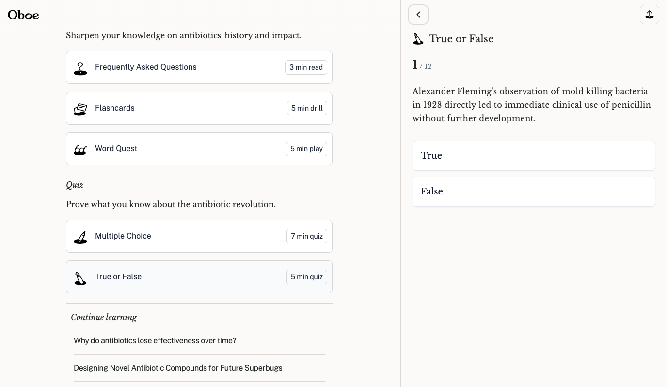This screenshot has width=667, height=387.
Task: Click the Flashcards card icon
Action: tap(80, 109)
